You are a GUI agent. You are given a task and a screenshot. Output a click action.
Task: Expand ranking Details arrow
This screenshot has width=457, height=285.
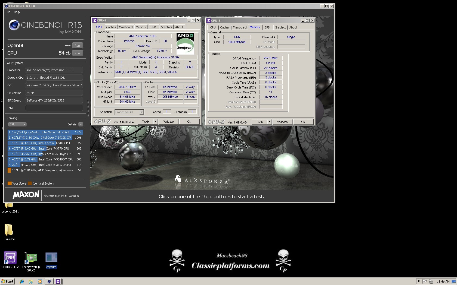pyautogui.click(x=81, y=124)
